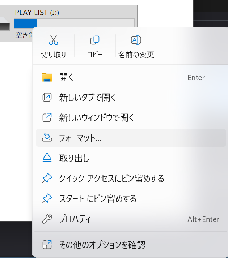Click the blue drive capacity usage bar

(x=25, y=23)
